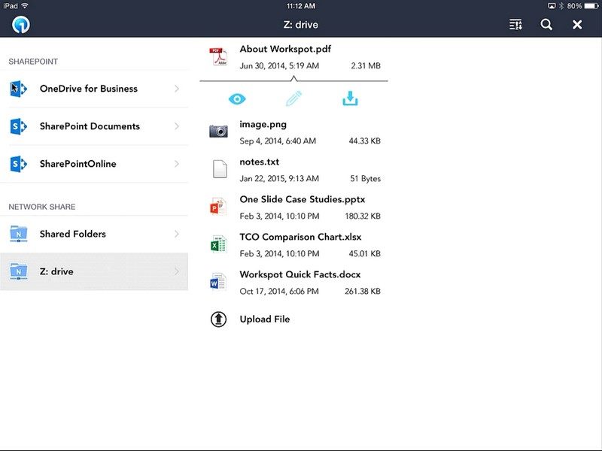The image size is (602, 451).
Task: Click the Word icon for Workspot Quick Facts
Action: click(218, 281)
